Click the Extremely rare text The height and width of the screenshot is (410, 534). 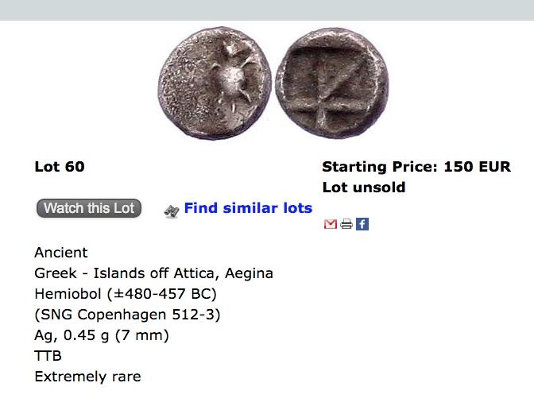[87, 377]
